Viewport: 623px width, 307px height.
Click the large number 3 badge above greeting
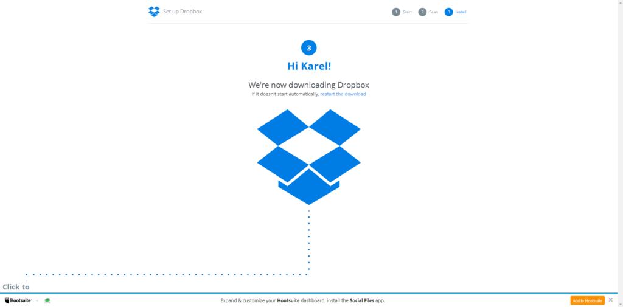click(308, 47)
